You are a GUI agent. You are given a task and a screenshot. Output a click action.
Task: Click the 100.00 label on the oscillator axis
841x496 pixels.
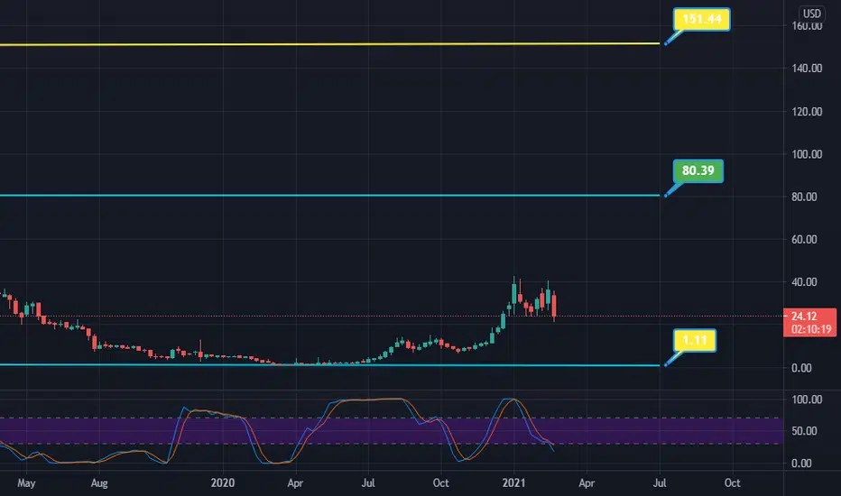pyautogui.click(x=807, y=400)
